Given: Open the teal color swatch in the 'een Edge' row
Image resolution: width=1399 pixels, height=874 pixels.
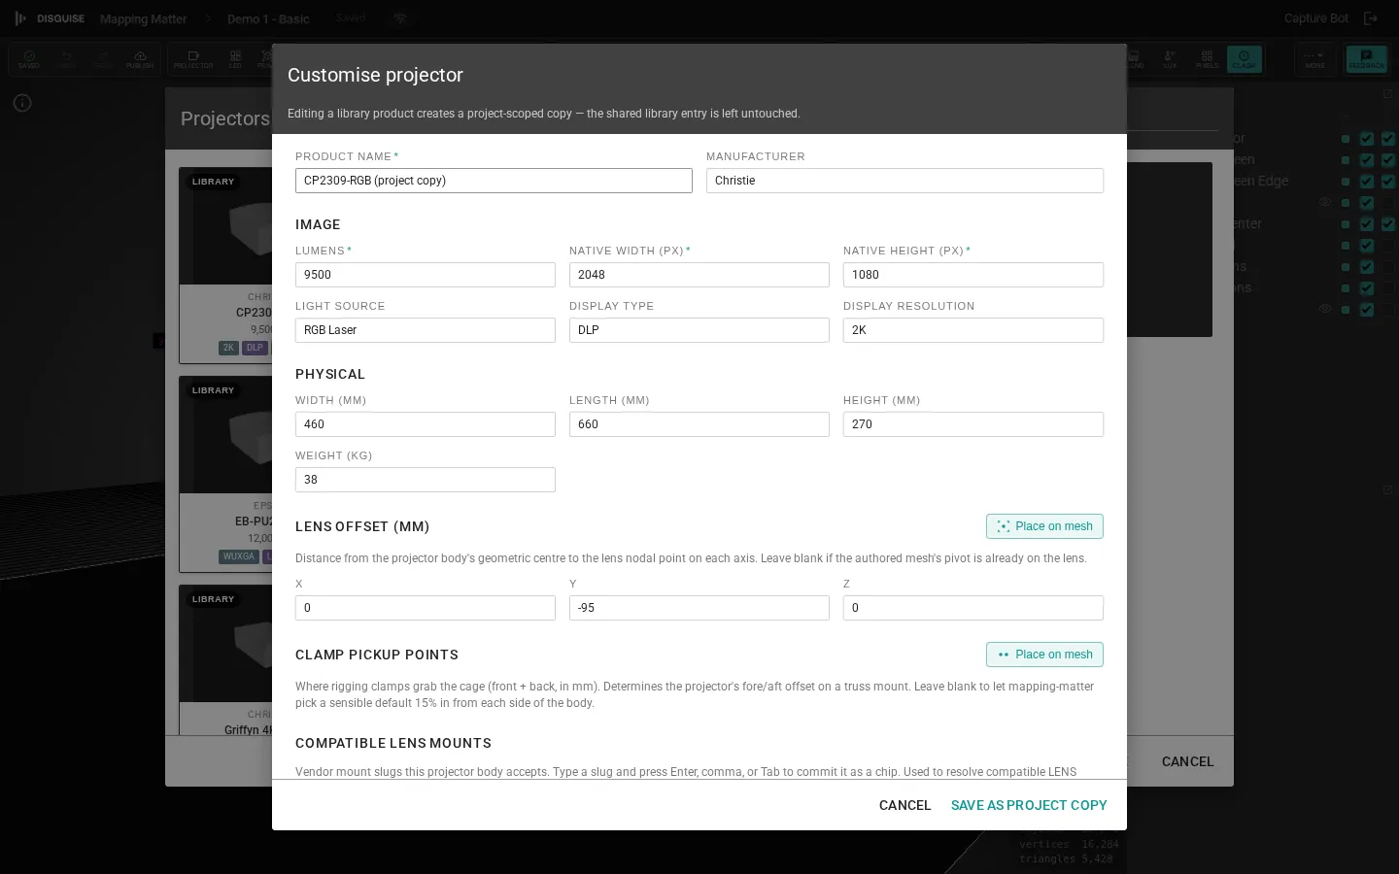Looking at the screenshot, I should click(1346, 182).
